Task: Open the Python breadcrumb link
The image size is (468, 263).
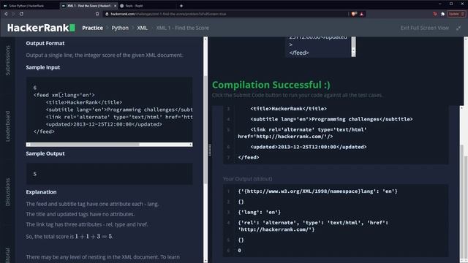Action: [120, 28]
